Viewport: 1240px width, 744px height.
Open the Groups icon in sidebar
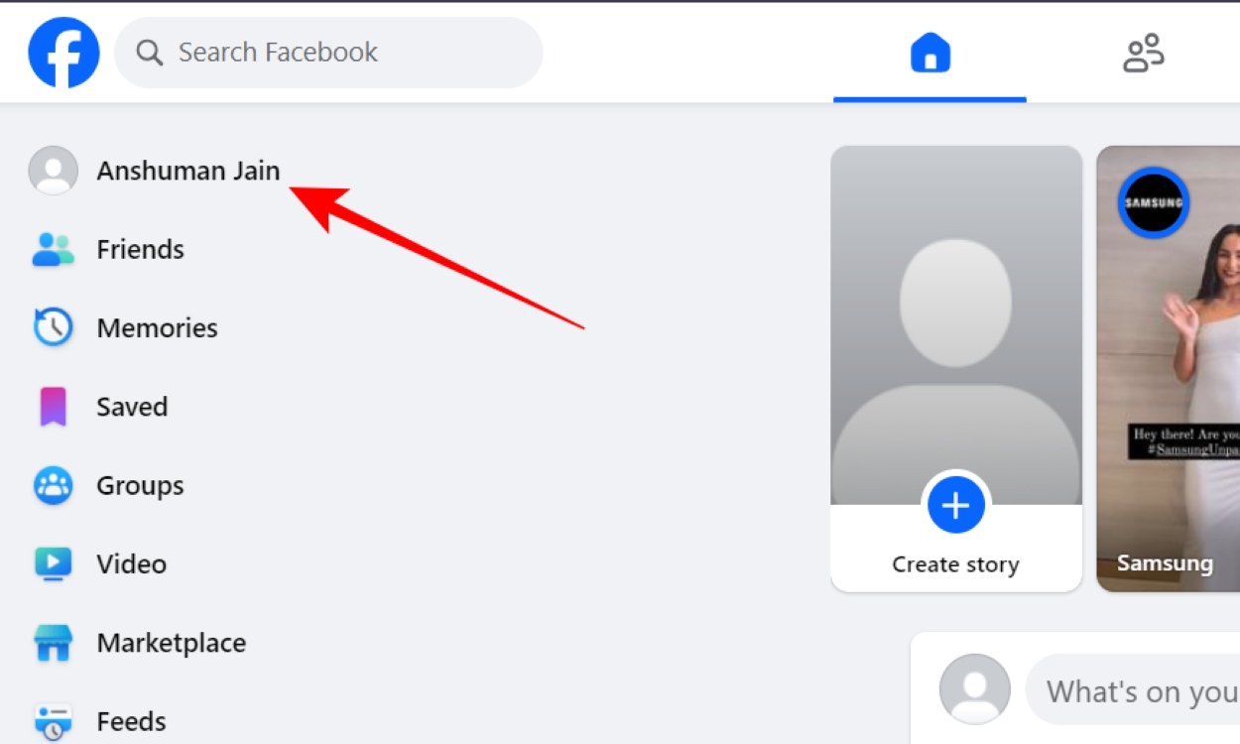[x=53, y=485]
